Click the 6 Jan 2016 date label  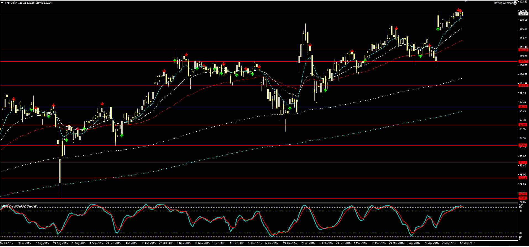tap(272, 243)
